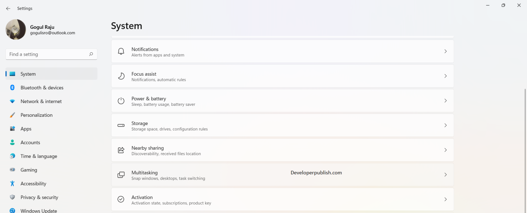Screen dimensions: 527x213
Task: Click the Multitasking windows icon
Action: (x=121, y=175)
